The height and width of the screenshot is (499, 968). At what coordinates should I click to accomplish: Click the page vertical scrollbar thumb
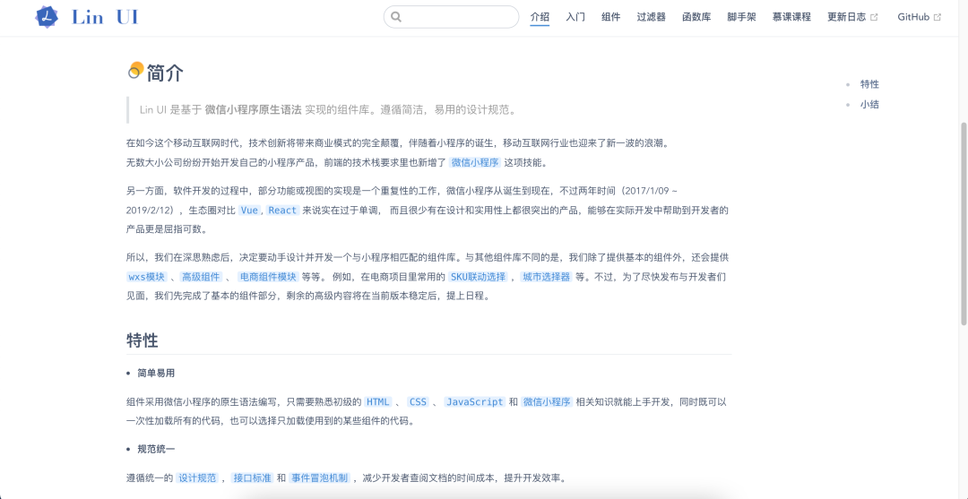click(x=964, y=223)
